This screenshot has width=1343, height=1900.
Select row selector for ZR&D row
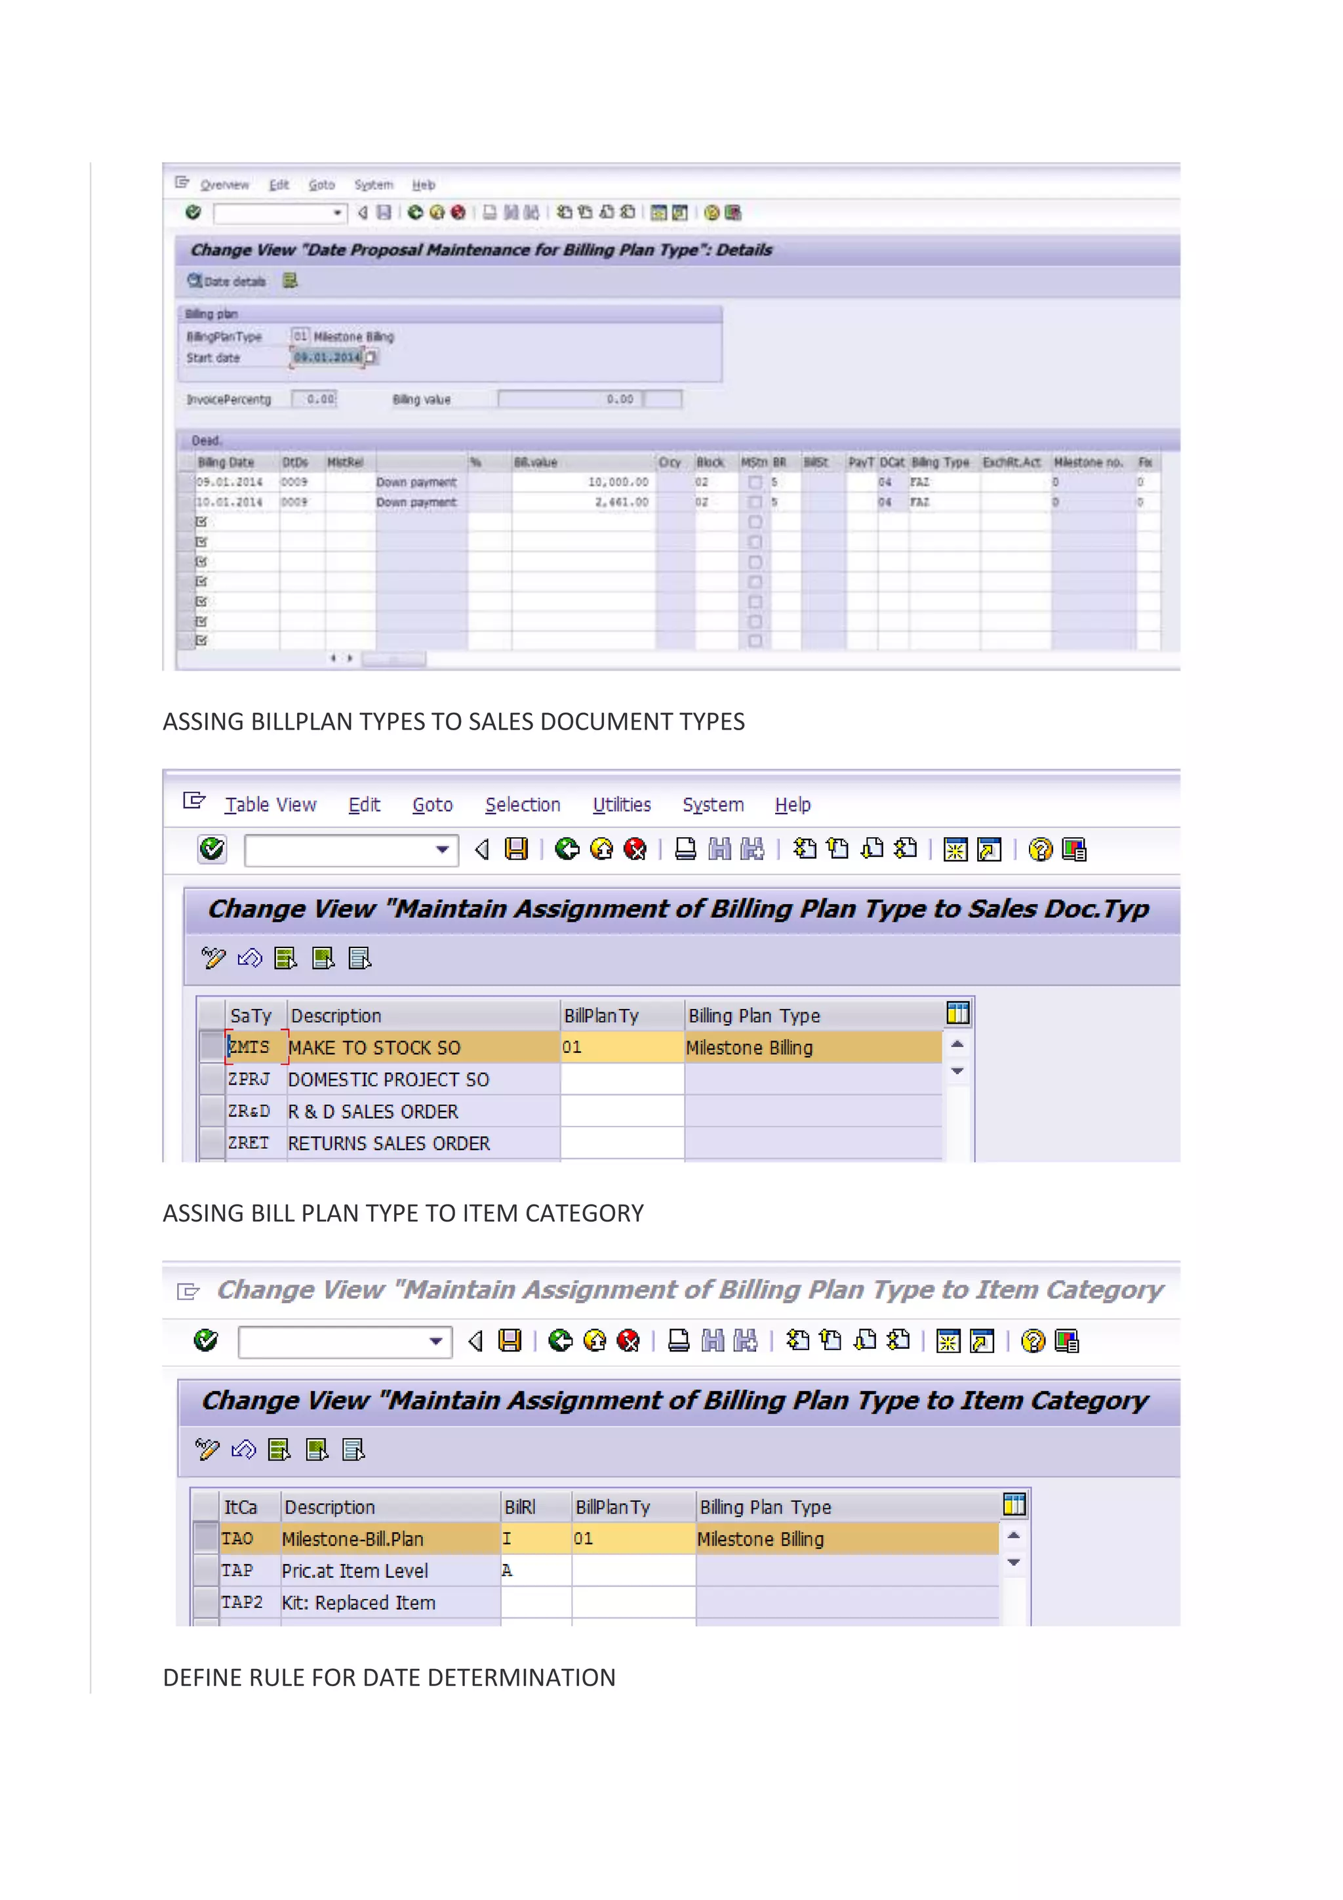(212, 1111)
